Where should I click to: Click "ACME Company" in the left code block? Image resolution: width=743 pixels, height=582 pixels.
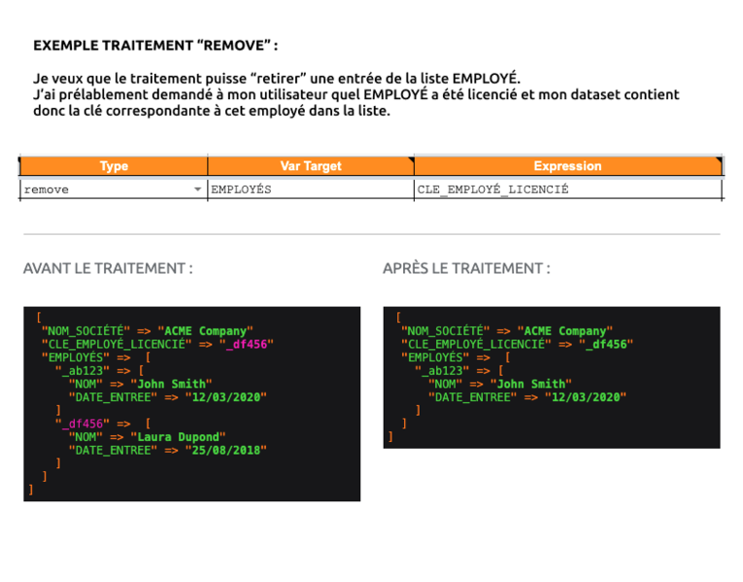(x=205, y=331)
